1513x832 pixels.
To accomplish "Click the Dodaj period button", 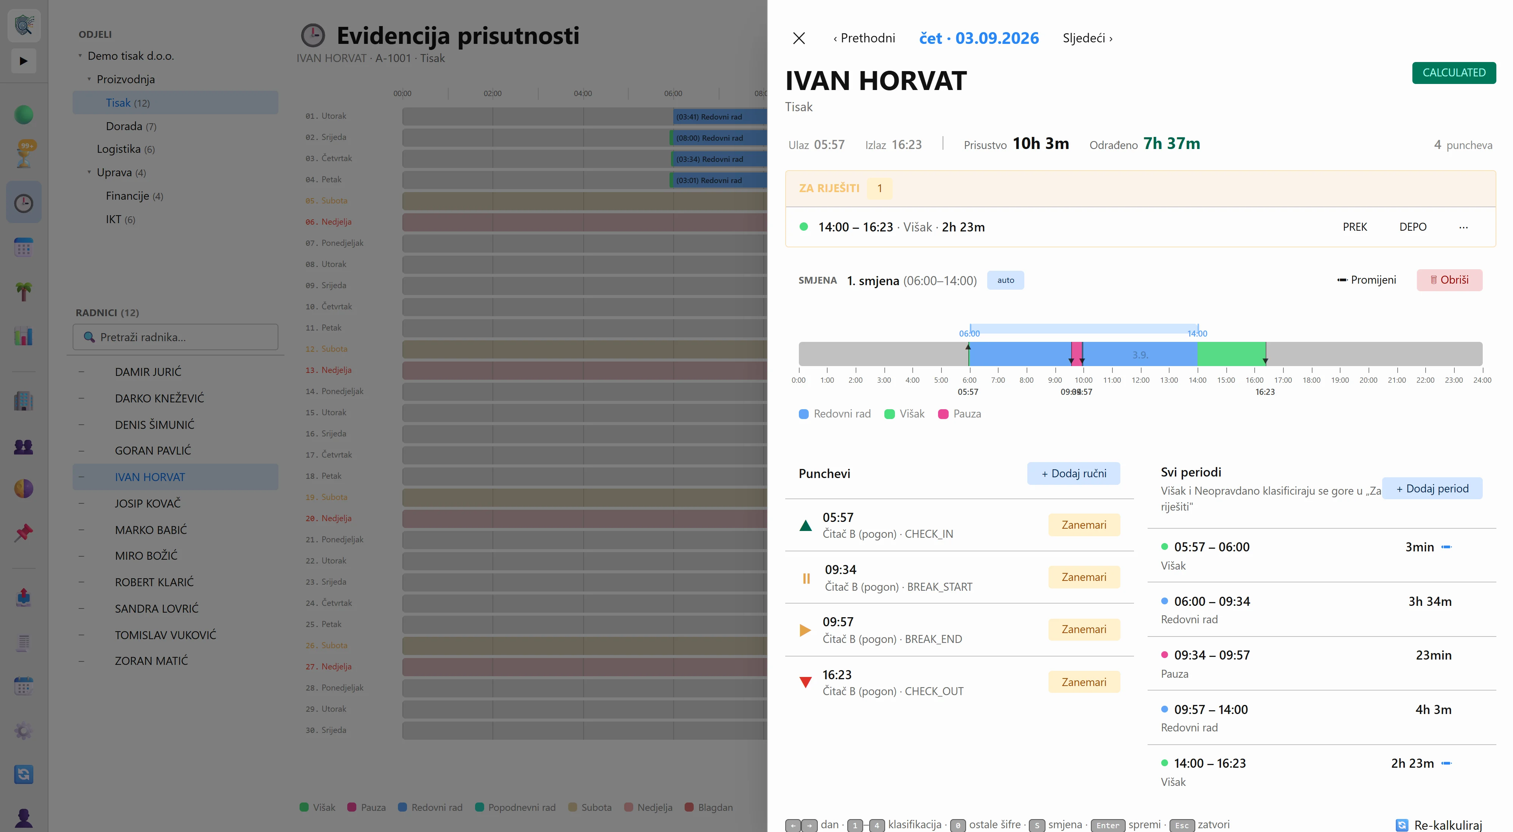I will (1432, 489).
